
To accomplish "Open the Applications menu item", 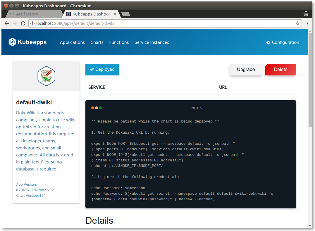I will pyautogui.click(x=72, y=42).
